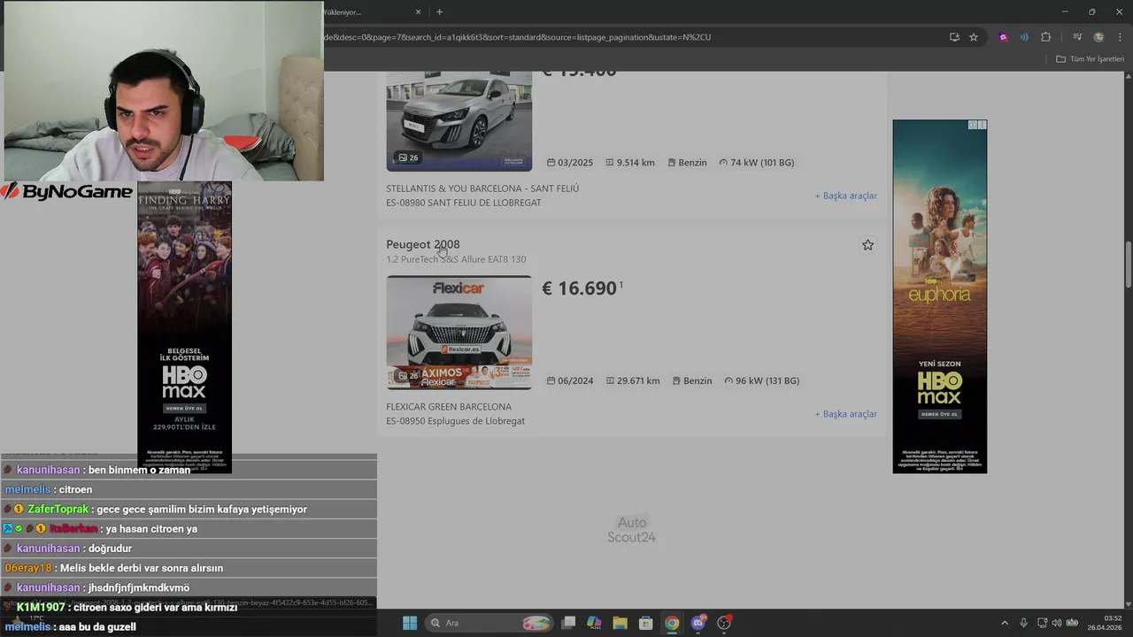The image size is (1133, 637).
Task: Open the media control icon in Chrome toolbar
Action: pos(1077,37)
